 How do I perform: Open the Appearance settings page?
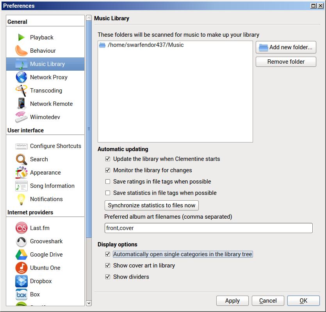click(45, 173)
